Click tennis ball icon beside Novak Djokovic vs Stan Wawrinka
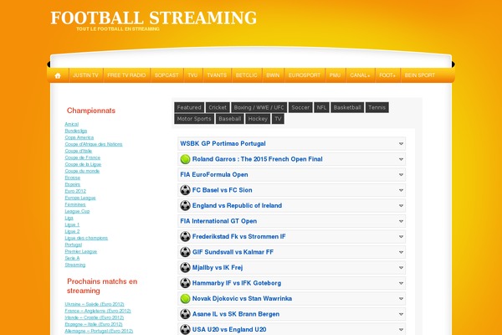The height and width of the screenshot is (335, 502). [x=185, y=298]
